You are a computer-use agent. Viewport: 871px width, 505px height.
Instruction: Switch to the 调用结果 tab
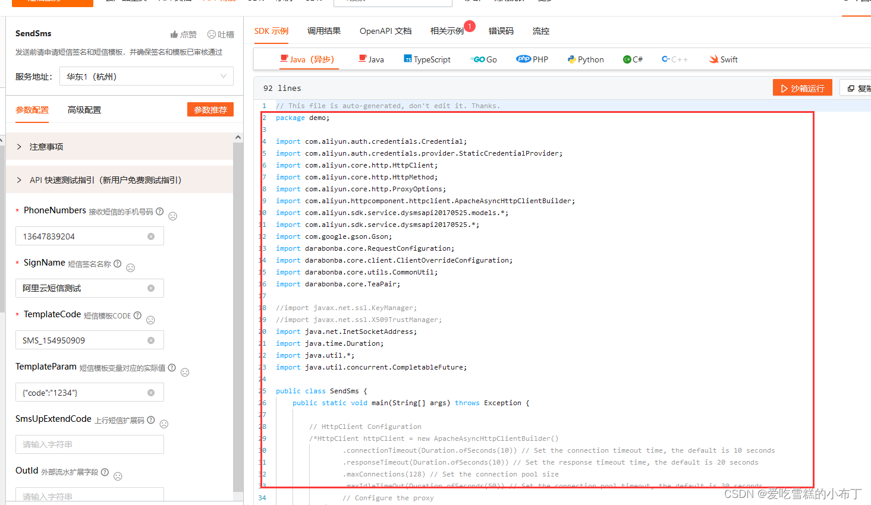(324, 31)
